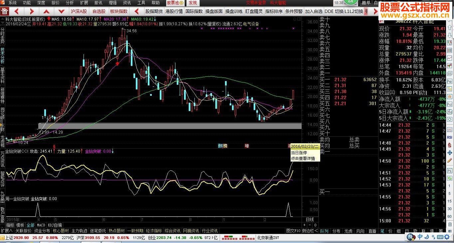Toggle L1L2切换 level switch

(x=354, y=11)
